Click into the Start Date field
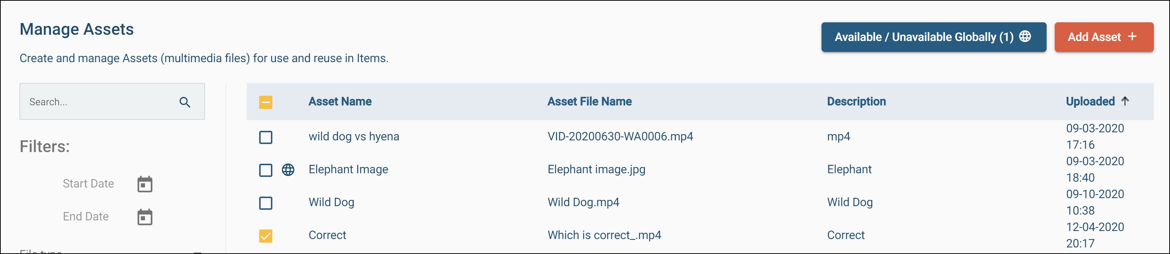This screenshot has width=1170, height=254. pos(89,184)
